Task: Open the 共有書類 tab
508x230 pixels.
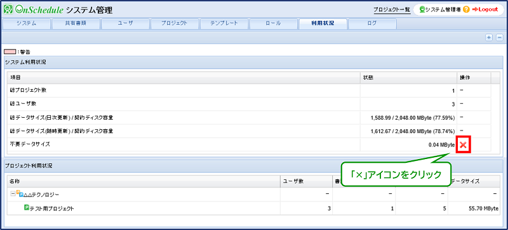Action: coord(76,23)
